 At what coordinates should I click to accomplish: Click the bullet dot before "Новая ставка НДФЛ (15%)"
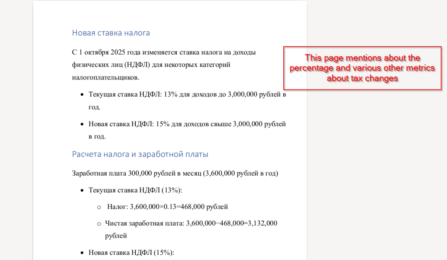point(82,253)
